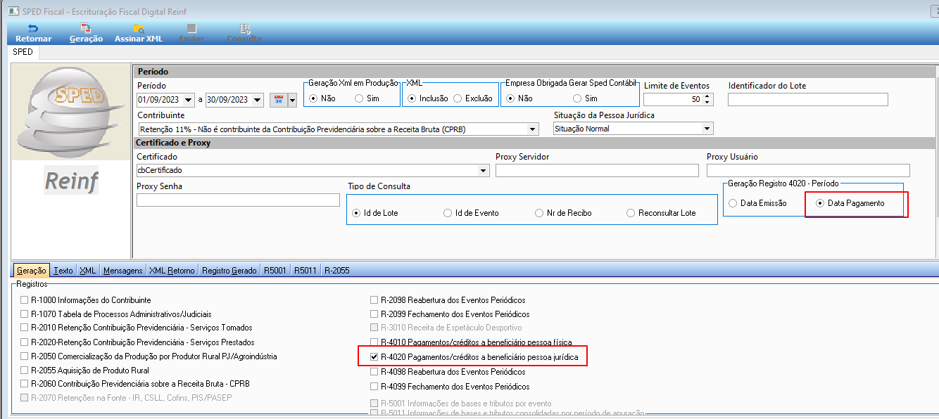This screenshot has width=939, height=419.
Task: Switch to the Mensagens tab
Action: click(122, 271)
